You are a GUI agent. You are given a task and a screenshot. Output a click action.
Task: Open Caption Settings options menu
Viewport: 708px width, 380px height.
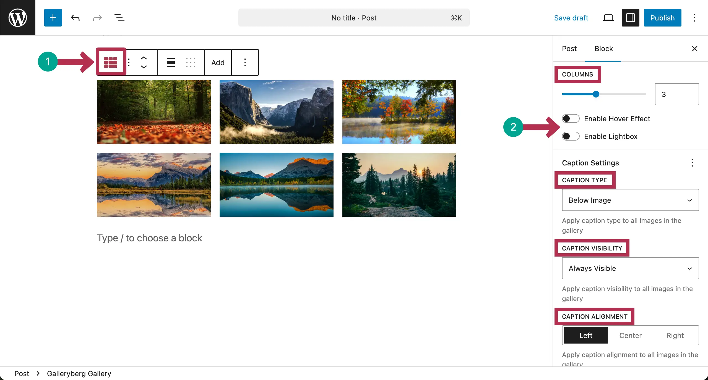692,163
